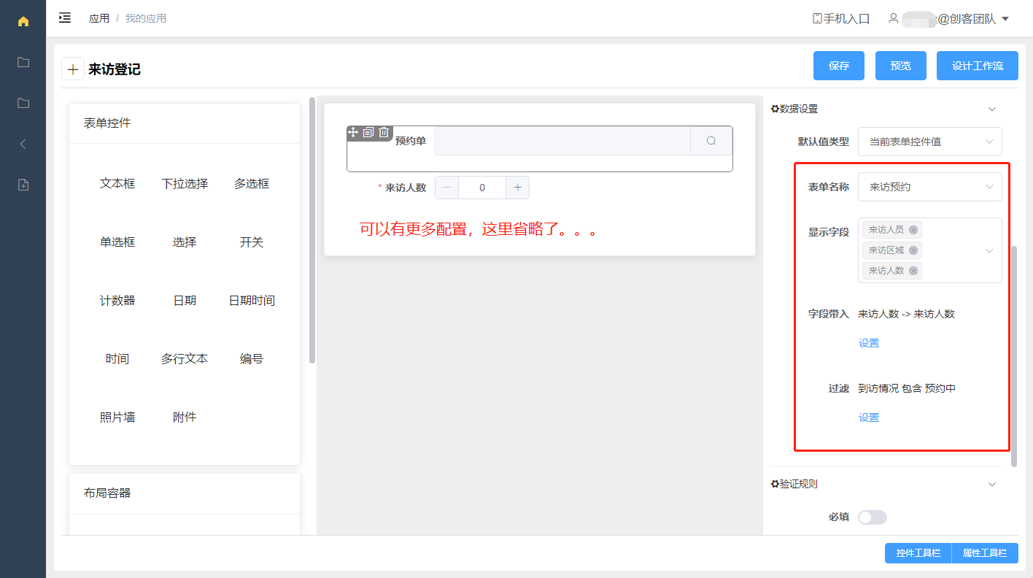
Task: Select the 文本框 control
Action: coord(117,184)
